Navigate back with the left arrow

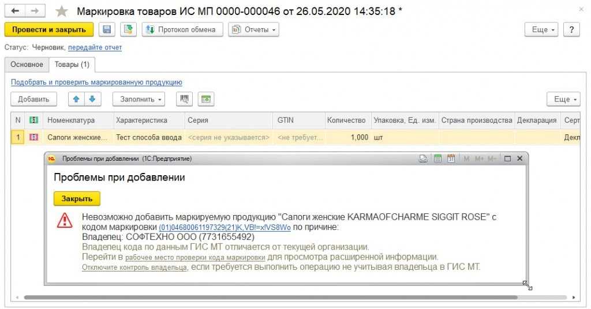15,11
